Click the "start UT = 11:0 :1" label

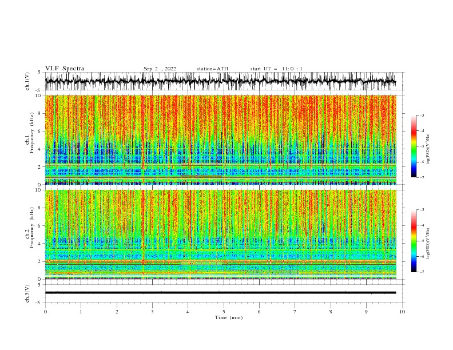tap(276, 69)
